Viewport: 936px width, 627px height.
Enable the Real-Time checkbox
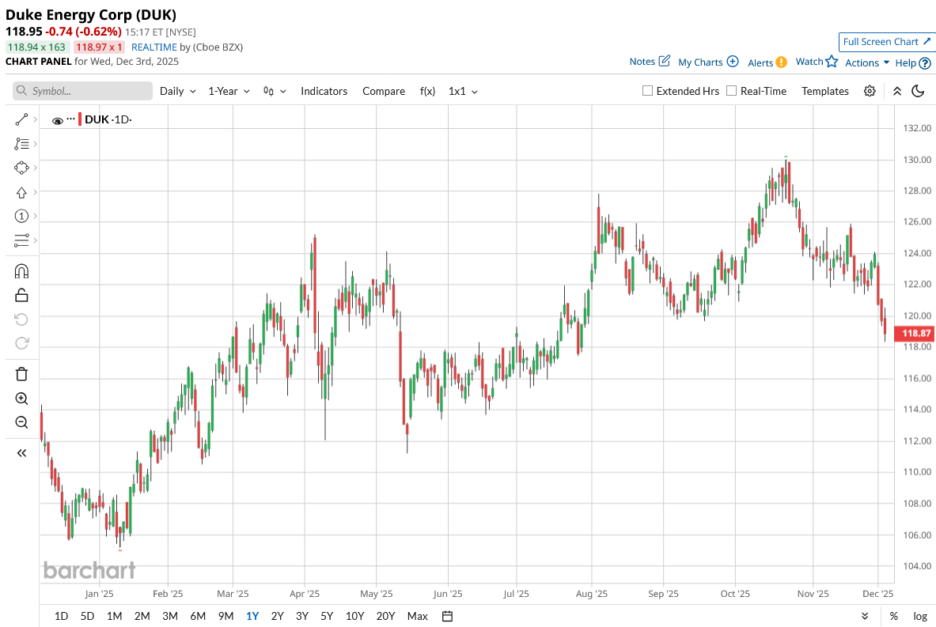click(731, 91)
